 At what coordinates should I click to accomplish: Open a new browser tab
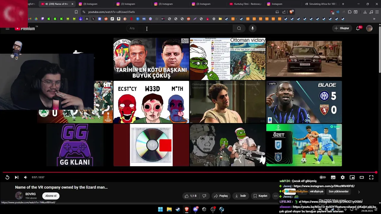pyautogui.click(x=343, y=4)
